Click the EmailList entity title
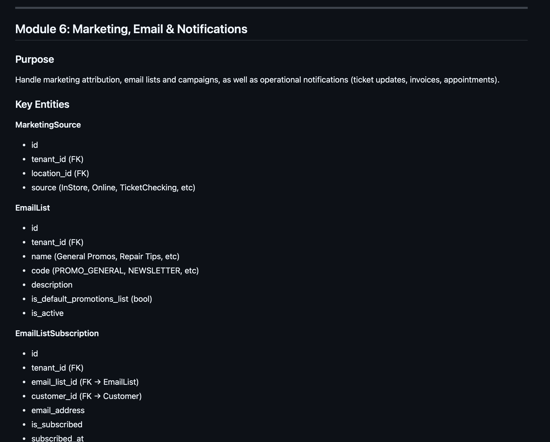The image size is (550, 442). [32, 208]
